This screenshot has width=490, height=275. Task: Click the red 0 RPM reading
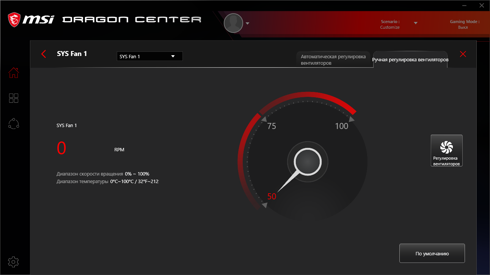pos(61,148)
